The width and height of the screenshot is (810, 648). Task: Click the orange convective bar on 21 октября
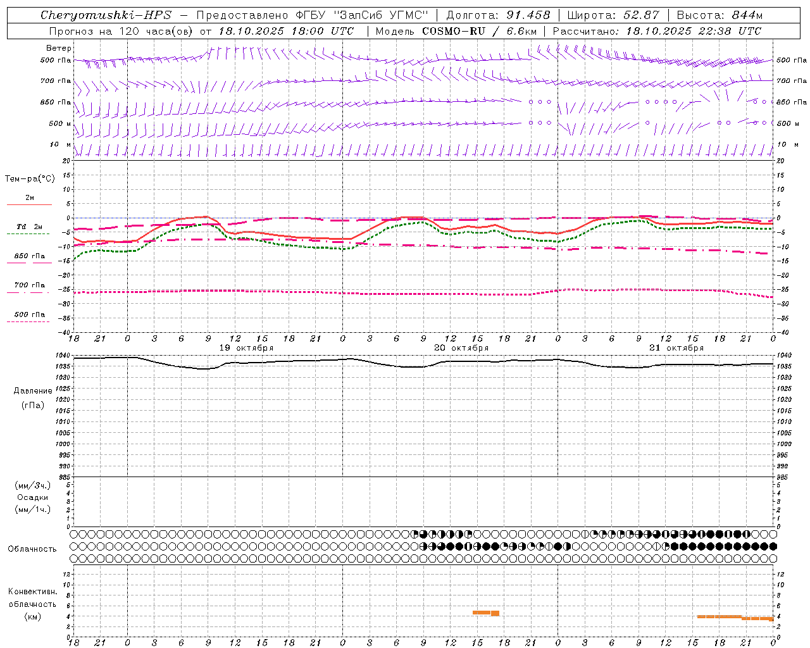[x=735, y=617]
